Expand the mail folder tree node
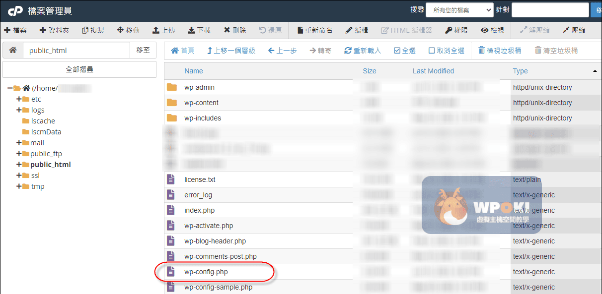The width and height of the screenshot is (602, 294). (19, 143)
